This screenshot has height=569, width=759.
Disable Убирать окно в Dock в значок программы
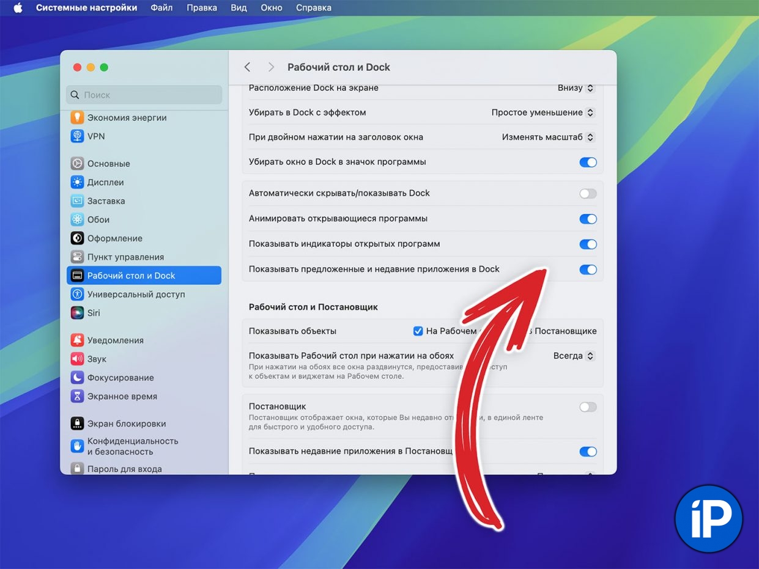click(x=588, y=163)
